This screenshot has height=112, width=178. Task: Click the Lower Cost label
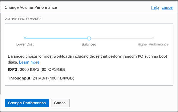pos(25,44)
